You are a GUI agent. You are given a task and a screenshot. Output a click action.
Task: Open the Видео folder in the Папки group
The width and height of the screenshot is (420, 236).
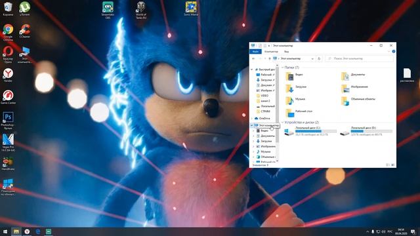point(294,76)
